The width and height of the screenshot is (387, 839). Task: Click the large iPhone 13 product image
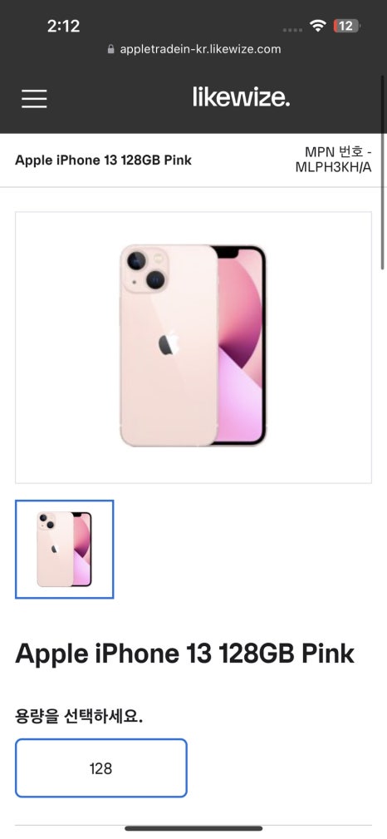click(x=193, y=348)
